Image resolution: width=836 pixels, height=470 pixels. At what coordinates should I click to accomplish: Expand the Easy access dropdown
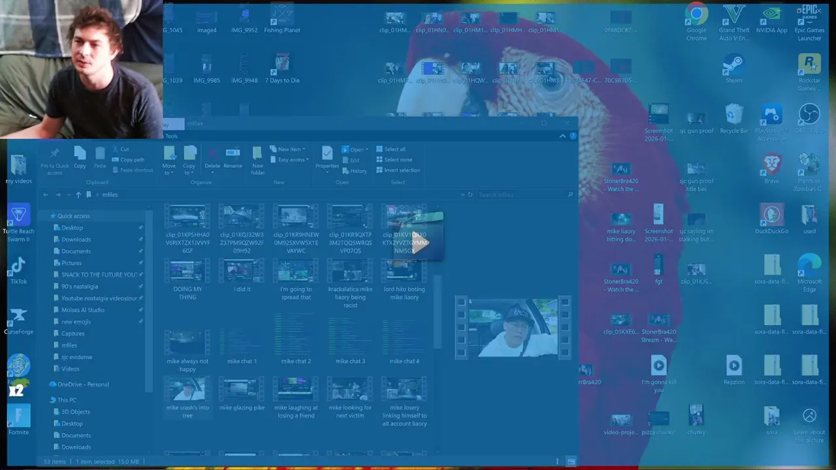288,159
